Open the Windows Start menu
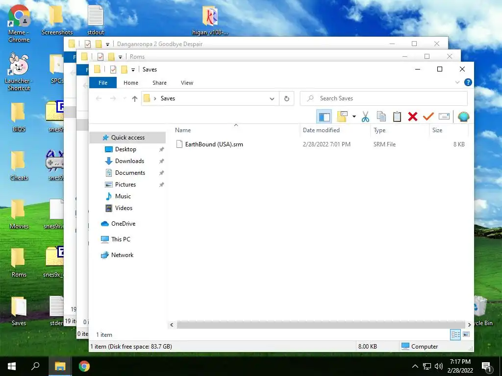 [x=12, y=366]
